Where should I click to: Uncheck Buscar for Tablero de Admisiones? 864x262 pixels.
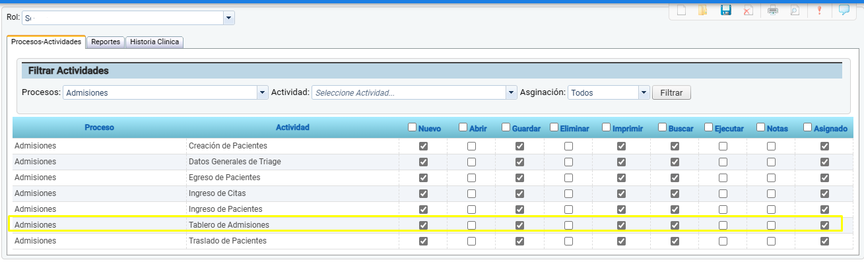(x=675, y=225)
